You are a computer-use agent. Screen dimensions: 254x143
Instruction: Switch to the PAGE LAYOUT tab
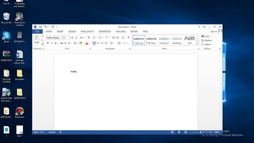coord(87,31)
